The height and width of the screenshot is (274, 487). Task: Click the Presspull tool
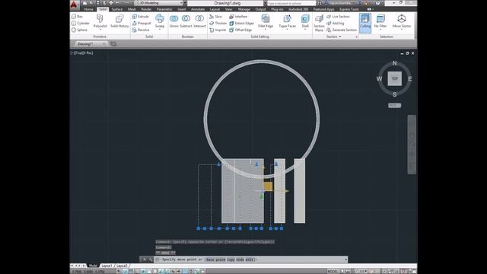142,23
